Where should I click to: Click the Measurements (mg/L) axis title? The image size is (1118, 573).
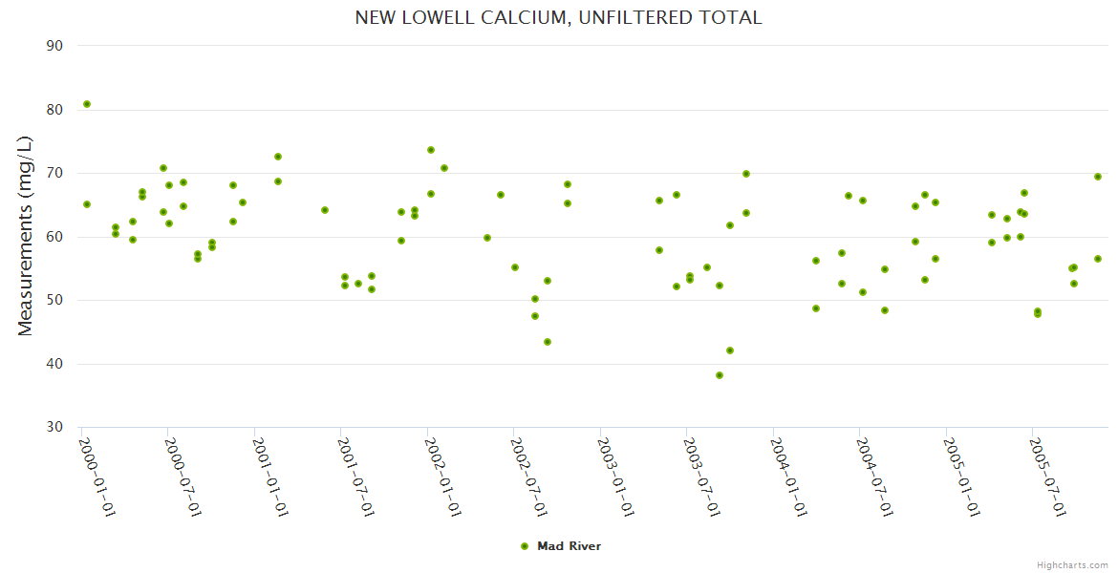26,236
